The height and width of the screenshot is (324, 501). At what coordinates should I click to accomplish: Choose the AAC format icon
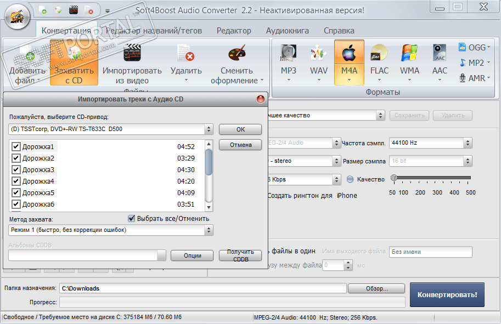click(x=440, y=53)
